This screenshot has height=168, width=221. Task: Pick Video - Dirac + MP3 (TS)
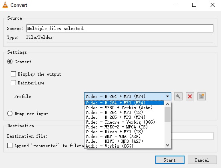124,132
